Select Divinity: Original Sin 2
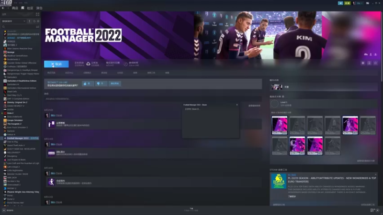This screenshot has height=215, width=383. tap(17, 102)
